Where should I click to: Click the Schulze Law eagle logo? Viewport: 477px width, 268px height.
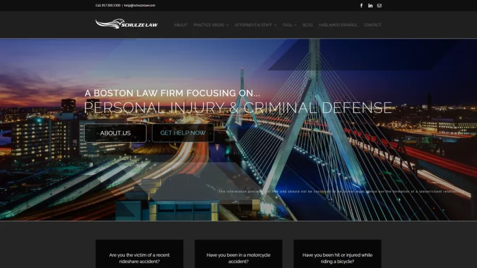pos(127,24)
